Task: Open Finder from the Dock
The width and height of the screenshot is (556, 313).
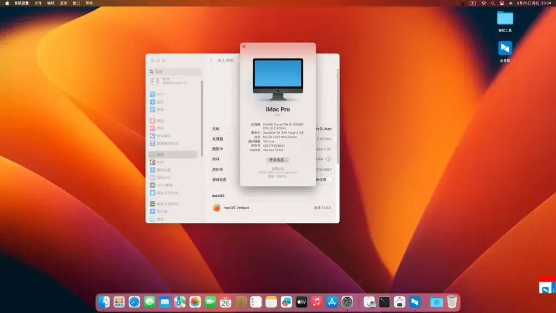Action: pyautogui.click(x=104, y=302)
